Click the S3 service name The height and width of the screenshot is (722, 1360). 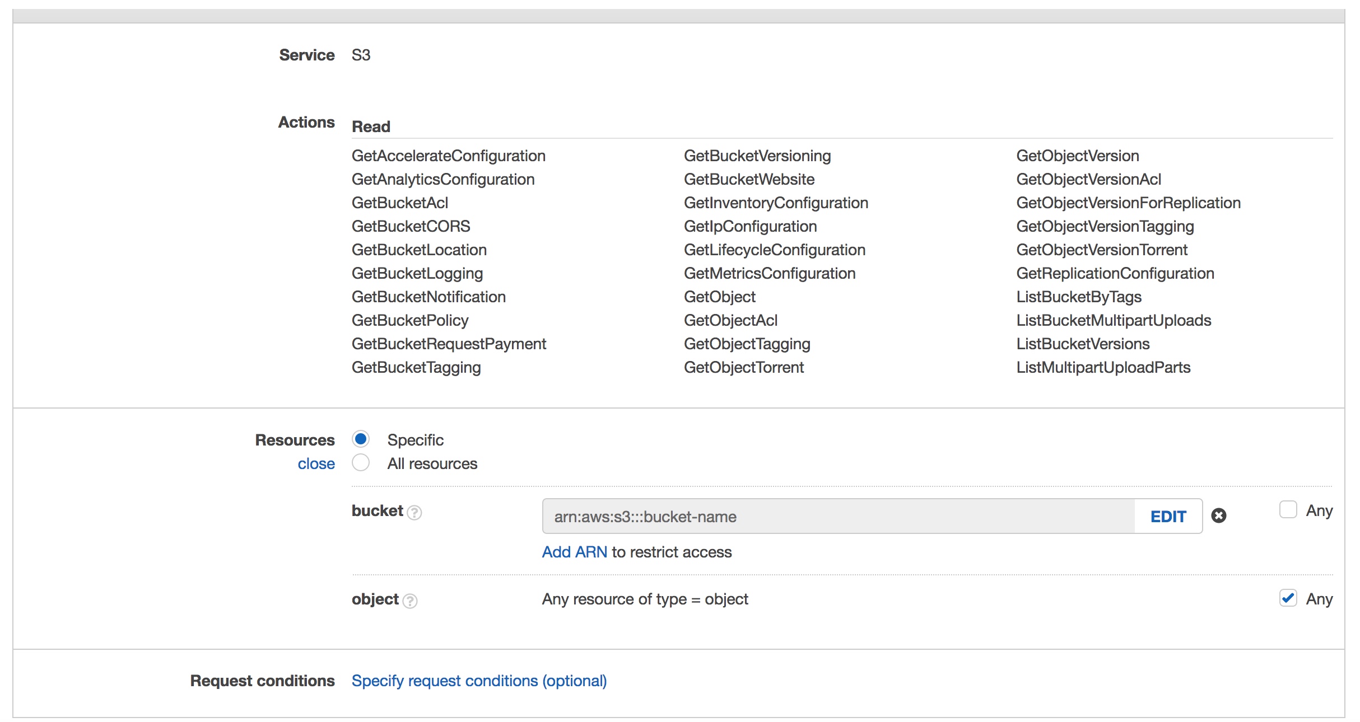click(361, 55)
